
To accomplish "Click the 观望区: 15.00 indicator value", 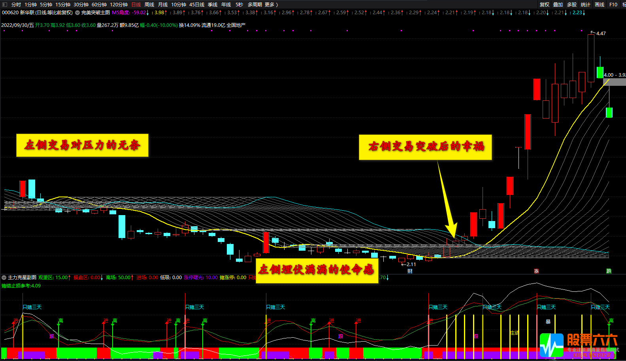I will 54,278.
